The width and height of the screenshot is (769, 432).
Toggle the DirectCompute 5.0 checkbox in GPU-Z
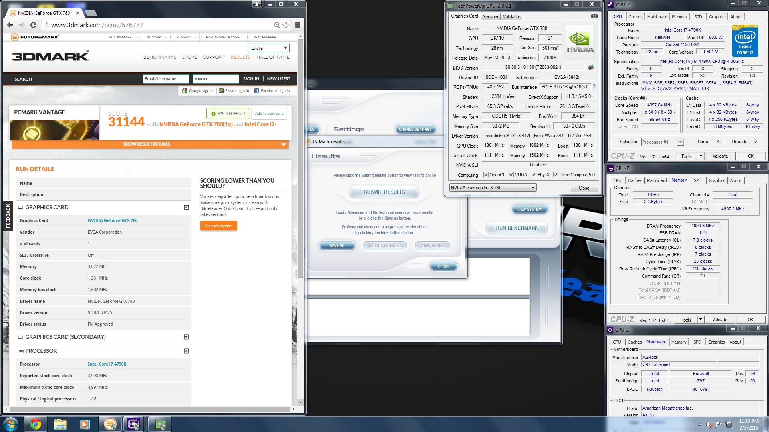(556, 175)
